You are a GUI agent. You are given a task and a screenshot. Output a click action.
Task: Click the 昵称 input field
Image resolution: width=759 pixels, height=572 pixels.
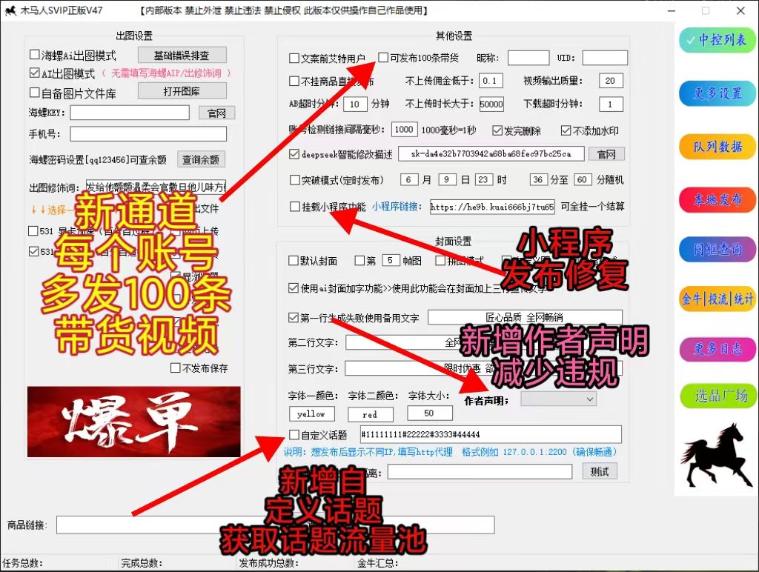528,58
